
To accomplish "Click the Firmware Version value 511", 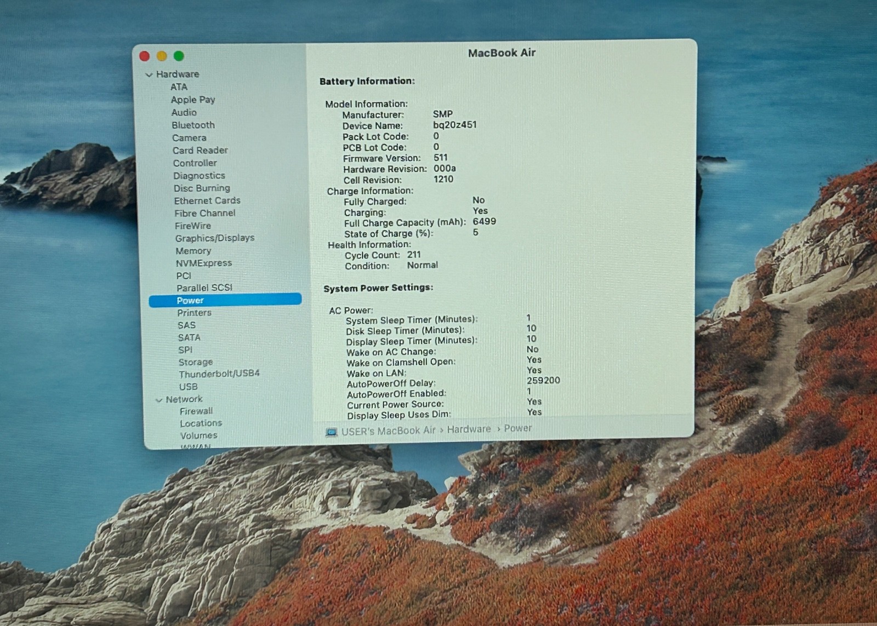I will 441,158.
